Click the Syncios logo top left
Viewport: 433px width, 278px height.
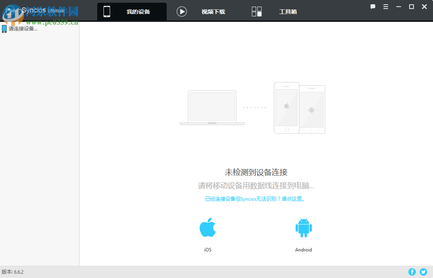click(23, 10)
